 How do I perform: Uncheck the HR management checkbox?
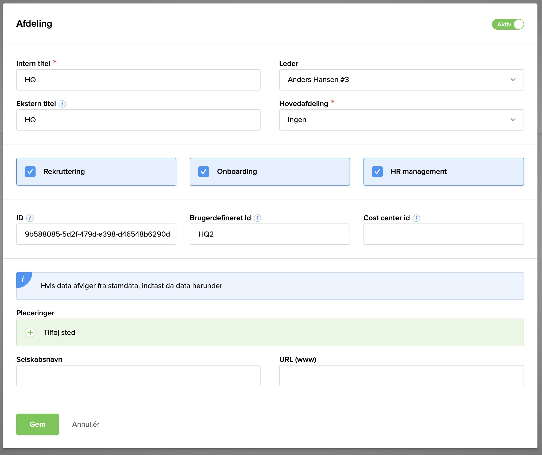point(377,172)
